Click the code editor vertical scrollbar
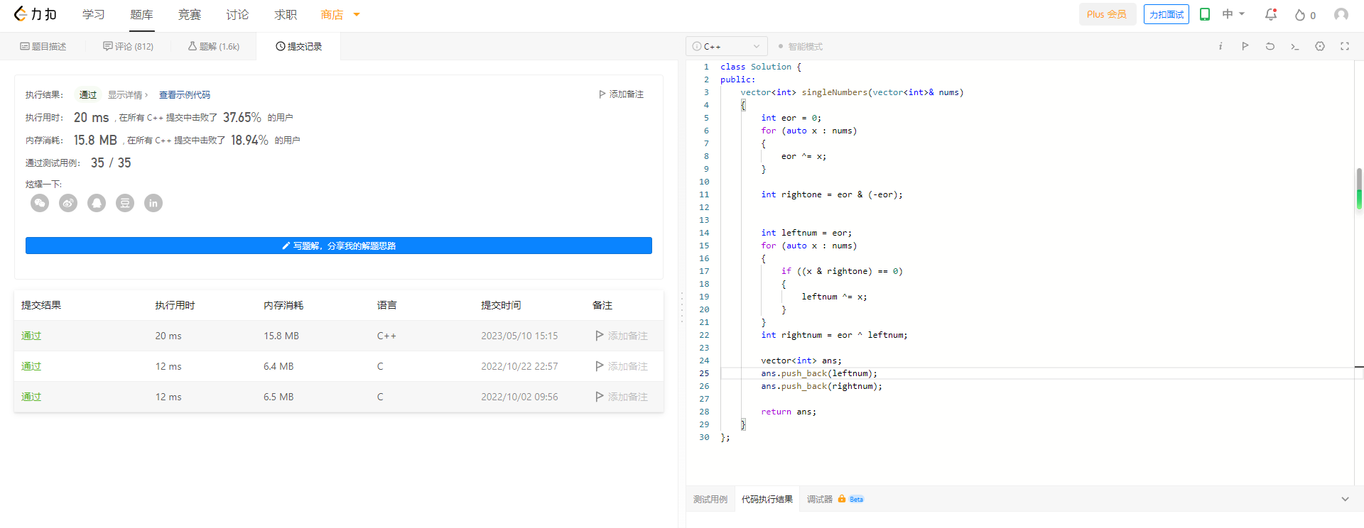The width and height of the screenshot is (1364, 528). (1359, 189)
